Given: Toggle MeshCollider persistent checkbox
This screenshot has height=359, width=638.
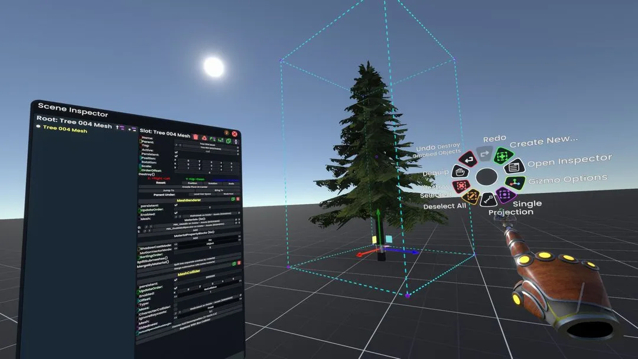Looking at the screenshot, I should (176, 280).
